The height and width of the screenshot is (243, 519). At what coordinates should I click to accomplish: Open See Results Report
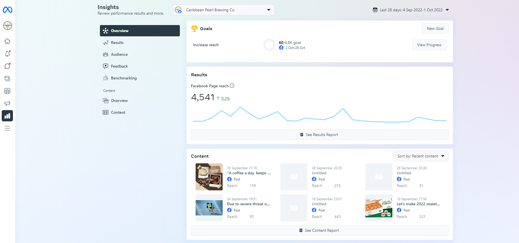point(320,135)
